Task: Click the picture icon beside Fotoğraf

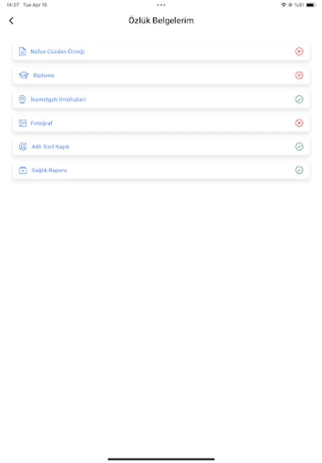Action: [x=23, y=123]
